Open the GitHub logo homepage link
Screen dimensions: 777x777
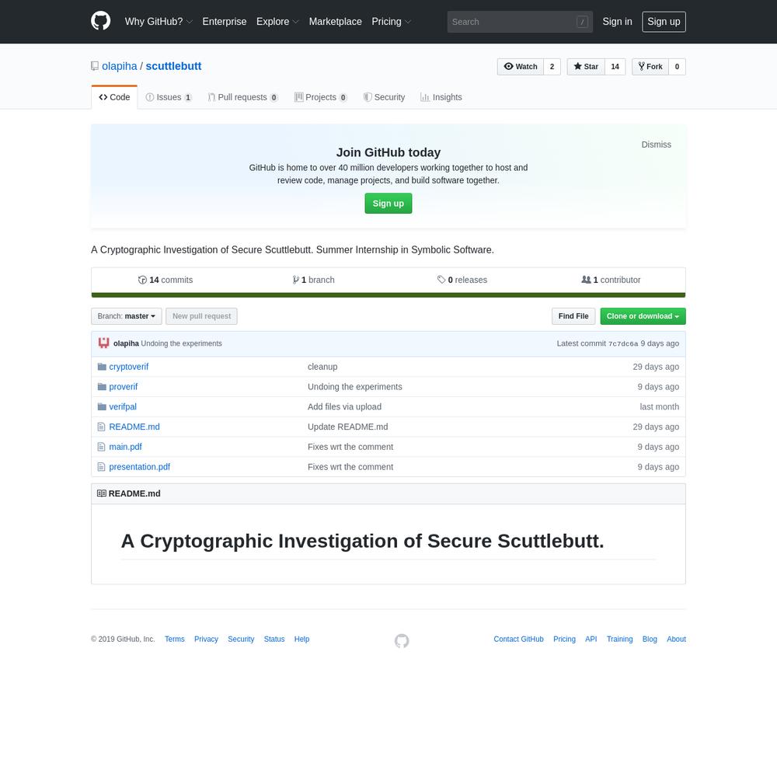coord(100,21)
